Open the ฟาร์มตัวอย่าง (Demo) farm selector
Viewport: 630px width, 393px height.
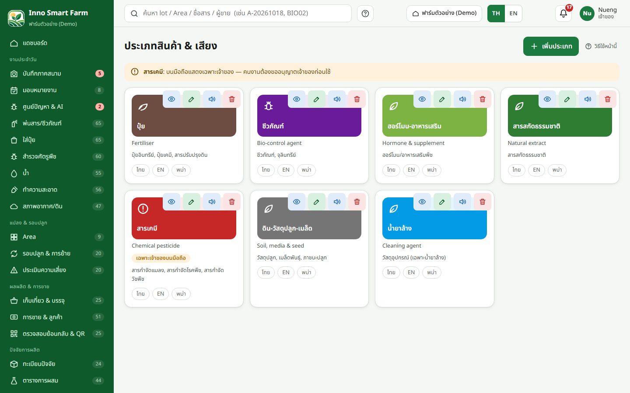(x=444, y=14)
